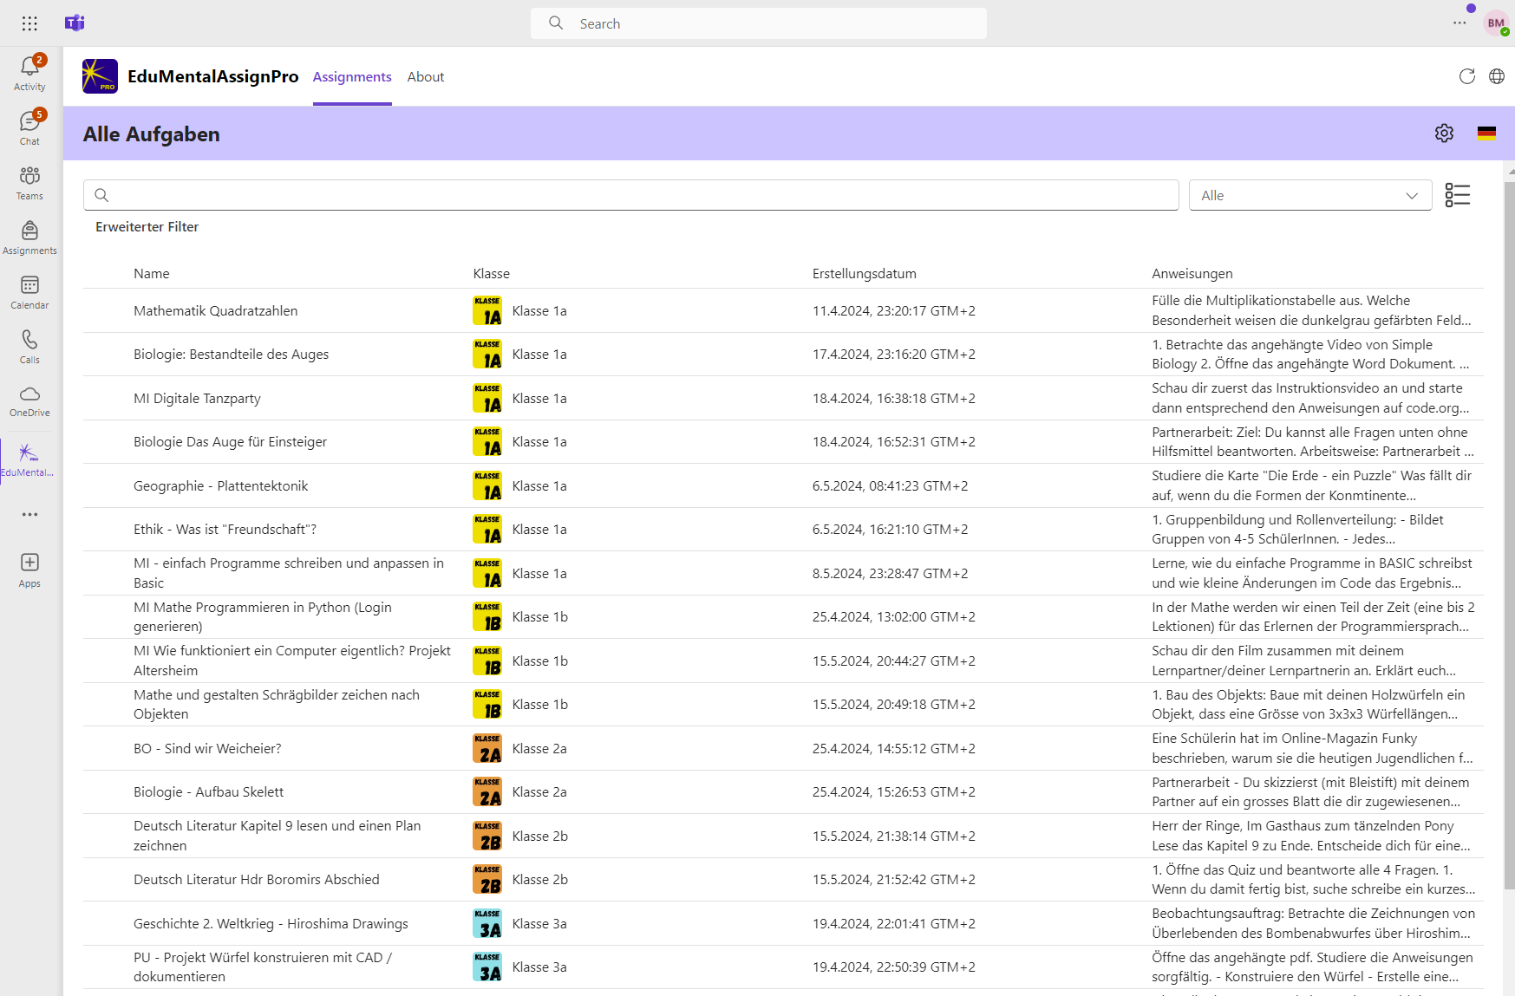
Task: Open the Activity feed in sidebar
Action: 29,73
